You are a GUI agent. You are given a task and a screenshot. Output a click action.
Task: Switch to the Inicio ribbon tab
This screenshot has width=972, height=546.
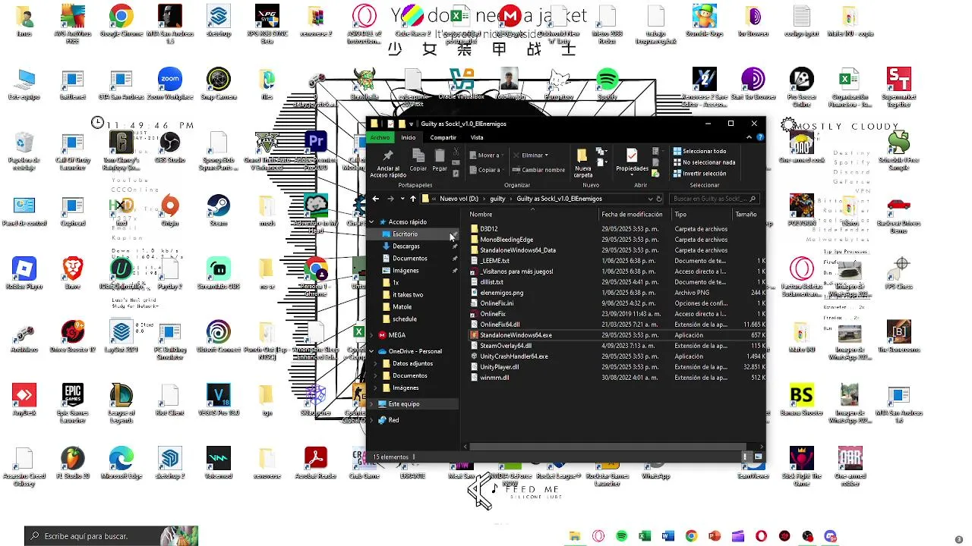coord(409,137)
